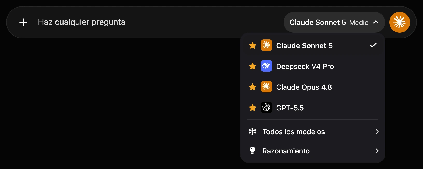Unfavorite Claude Sonnet 5 via star
The width and height of the screenshot is (423, 169).
(252, 46)
